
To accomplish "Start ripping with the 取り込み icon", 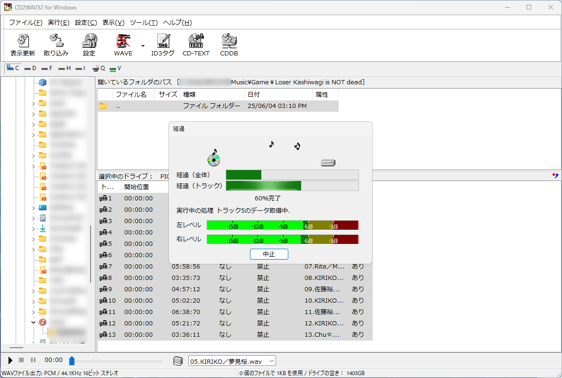I will [x=56, y=45].
